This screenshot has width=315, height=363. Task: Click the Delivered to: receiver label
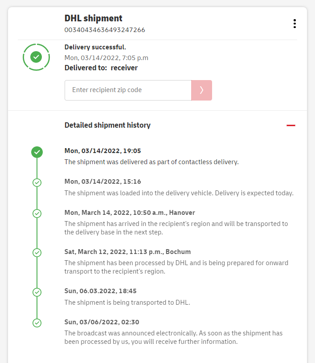click(101, 68)
